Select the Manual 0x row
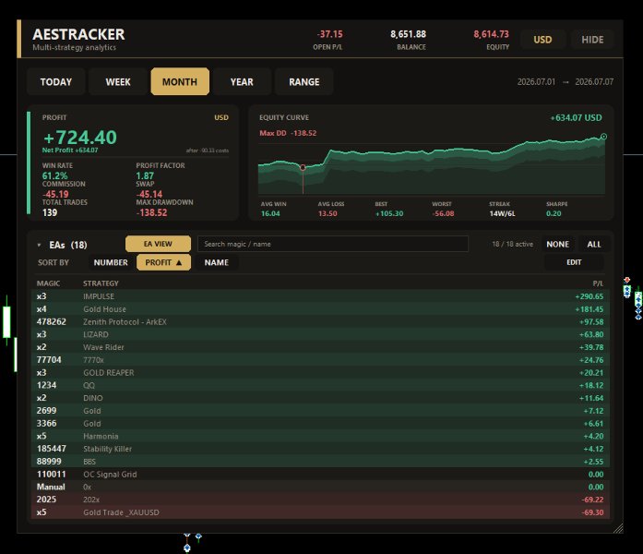 click(320, 487)
